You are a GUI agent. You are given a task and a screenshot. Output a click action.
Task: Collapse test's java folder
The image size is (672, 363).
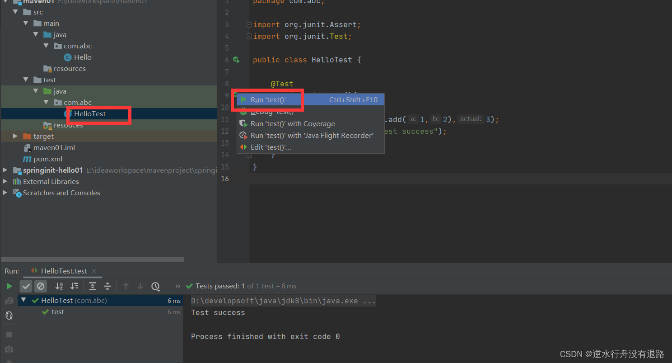36,91
